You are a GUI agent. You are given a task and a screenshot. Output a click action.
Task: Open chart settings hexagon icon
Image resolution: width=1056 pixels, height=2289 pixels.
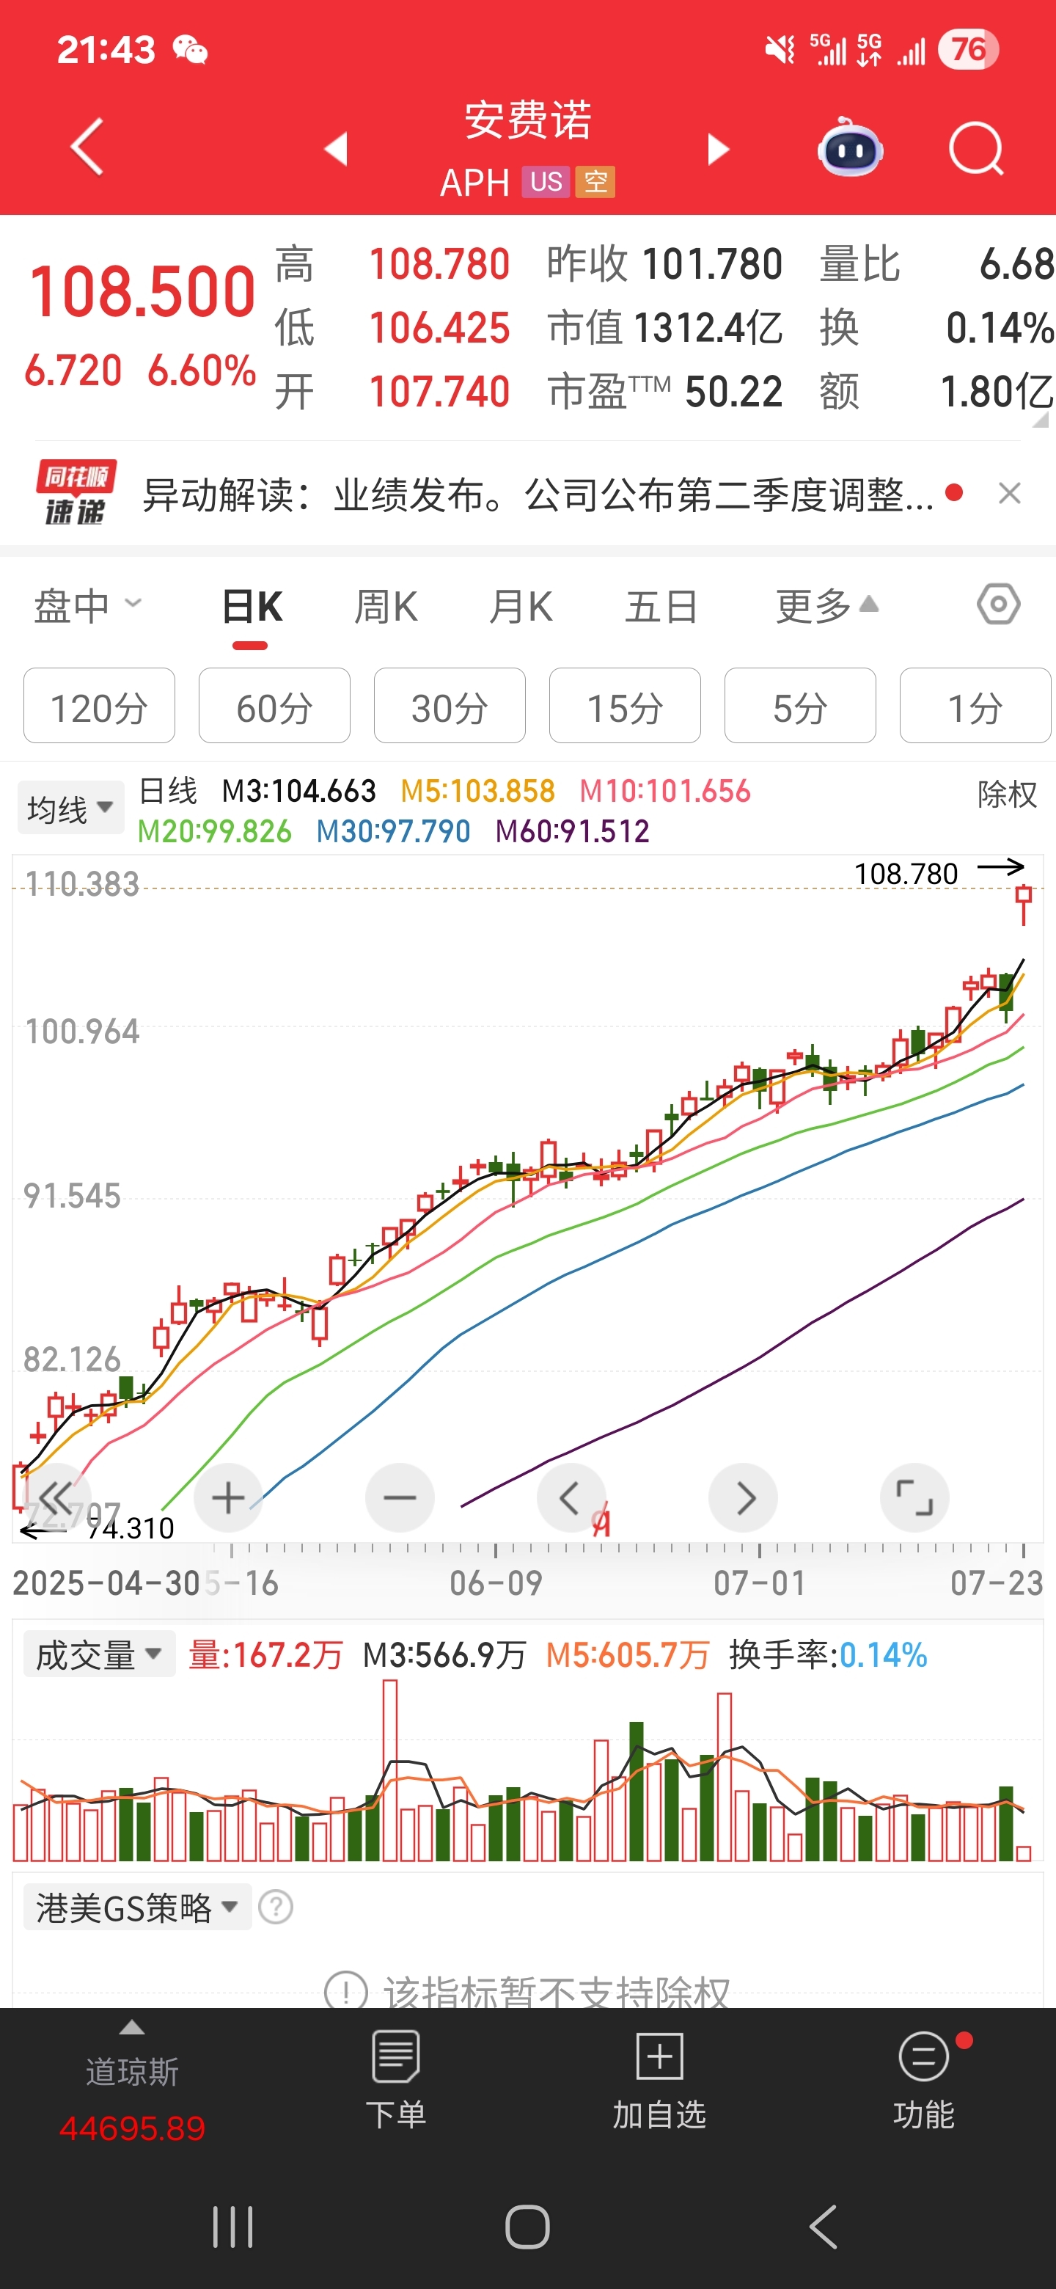[x=998, y=605]
